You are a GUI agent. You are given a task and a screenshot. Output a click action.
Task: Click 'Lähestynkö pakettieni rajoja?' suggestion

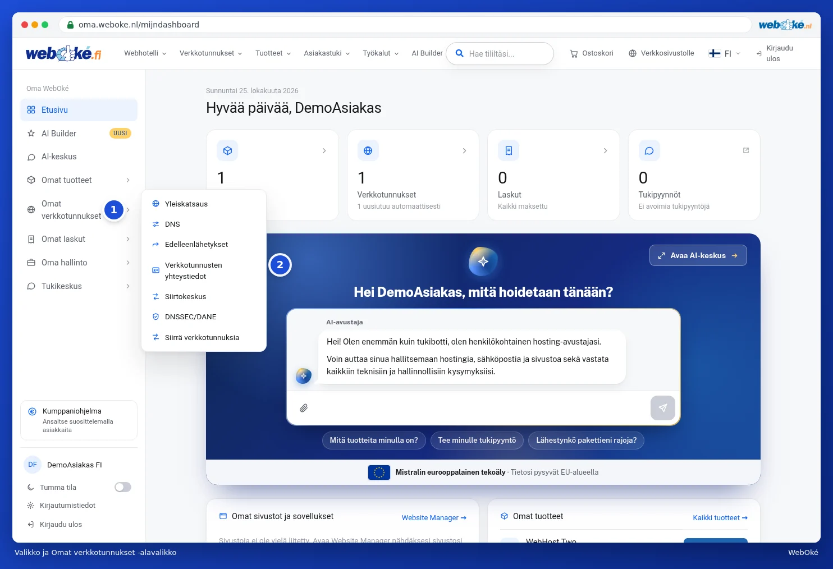pyautogui.click(x=586, y=440)
